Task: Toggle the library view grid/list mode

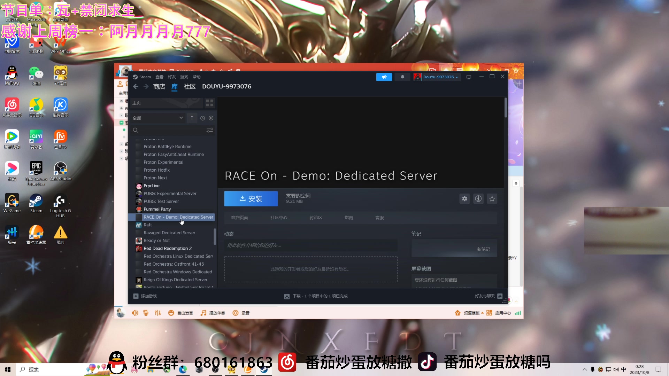Action: coord(209,103)
